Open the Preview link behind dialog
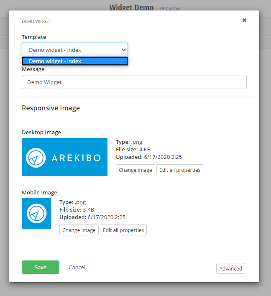The height and width of the screenshot is (296, 271). 170,8
